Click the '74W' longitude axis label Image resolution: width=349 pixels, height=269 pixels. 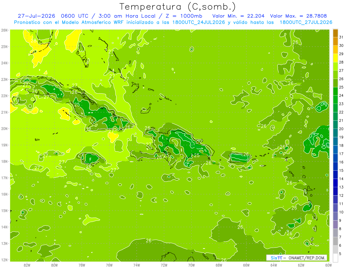click(137, 265)
